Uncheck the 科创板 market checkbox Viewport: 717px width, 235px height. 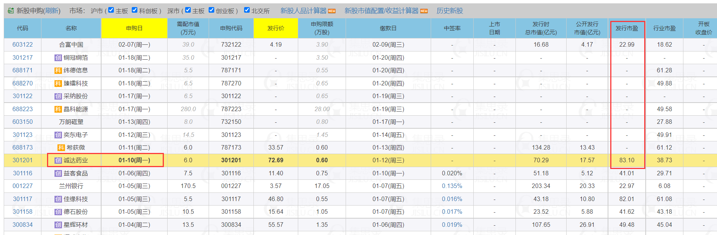(x=135, y=10)
